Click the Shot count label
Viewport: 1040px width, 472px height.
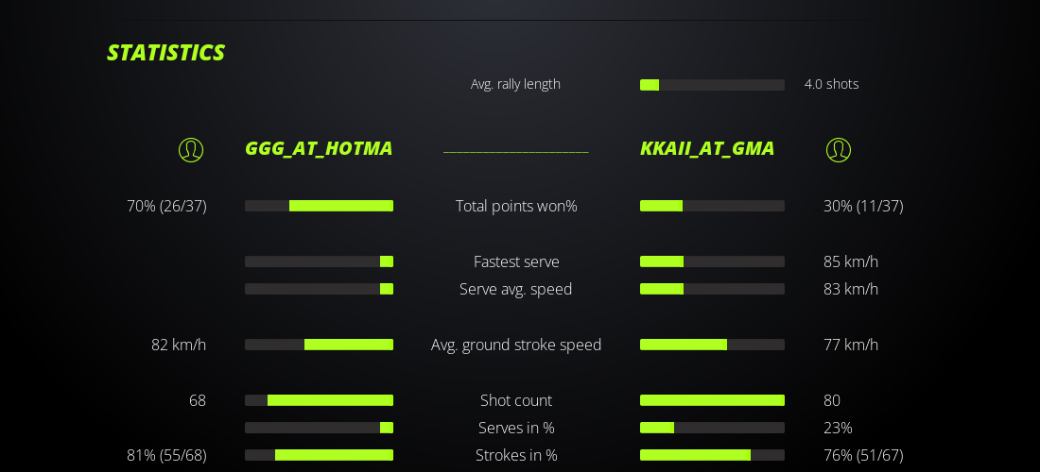(516, 400)
